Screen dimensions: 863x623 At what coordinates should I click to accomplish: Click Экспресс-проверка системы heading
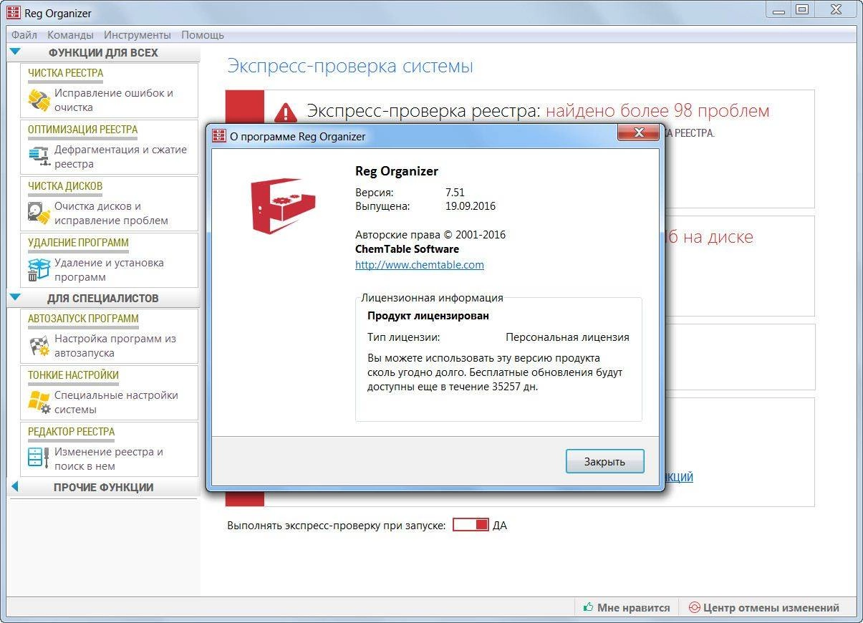(x=350, y=67)
